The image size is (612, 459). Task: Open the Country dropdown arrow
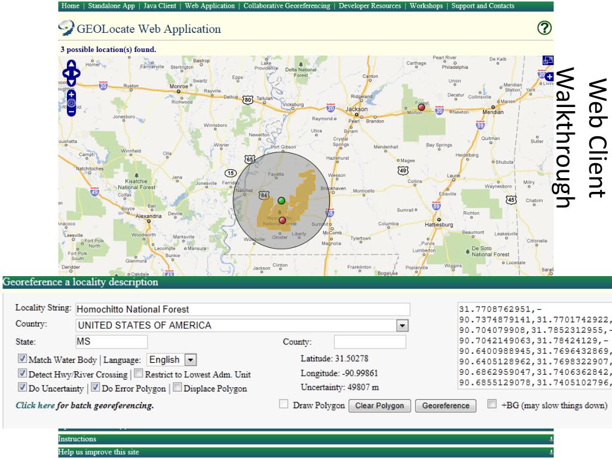pos(402,326)
